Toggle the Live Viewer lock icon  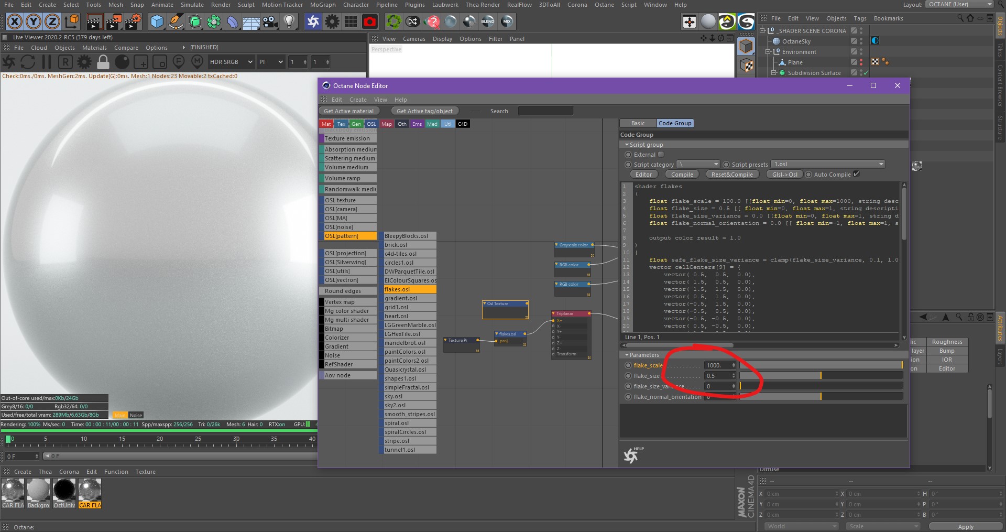coord(103,62)
